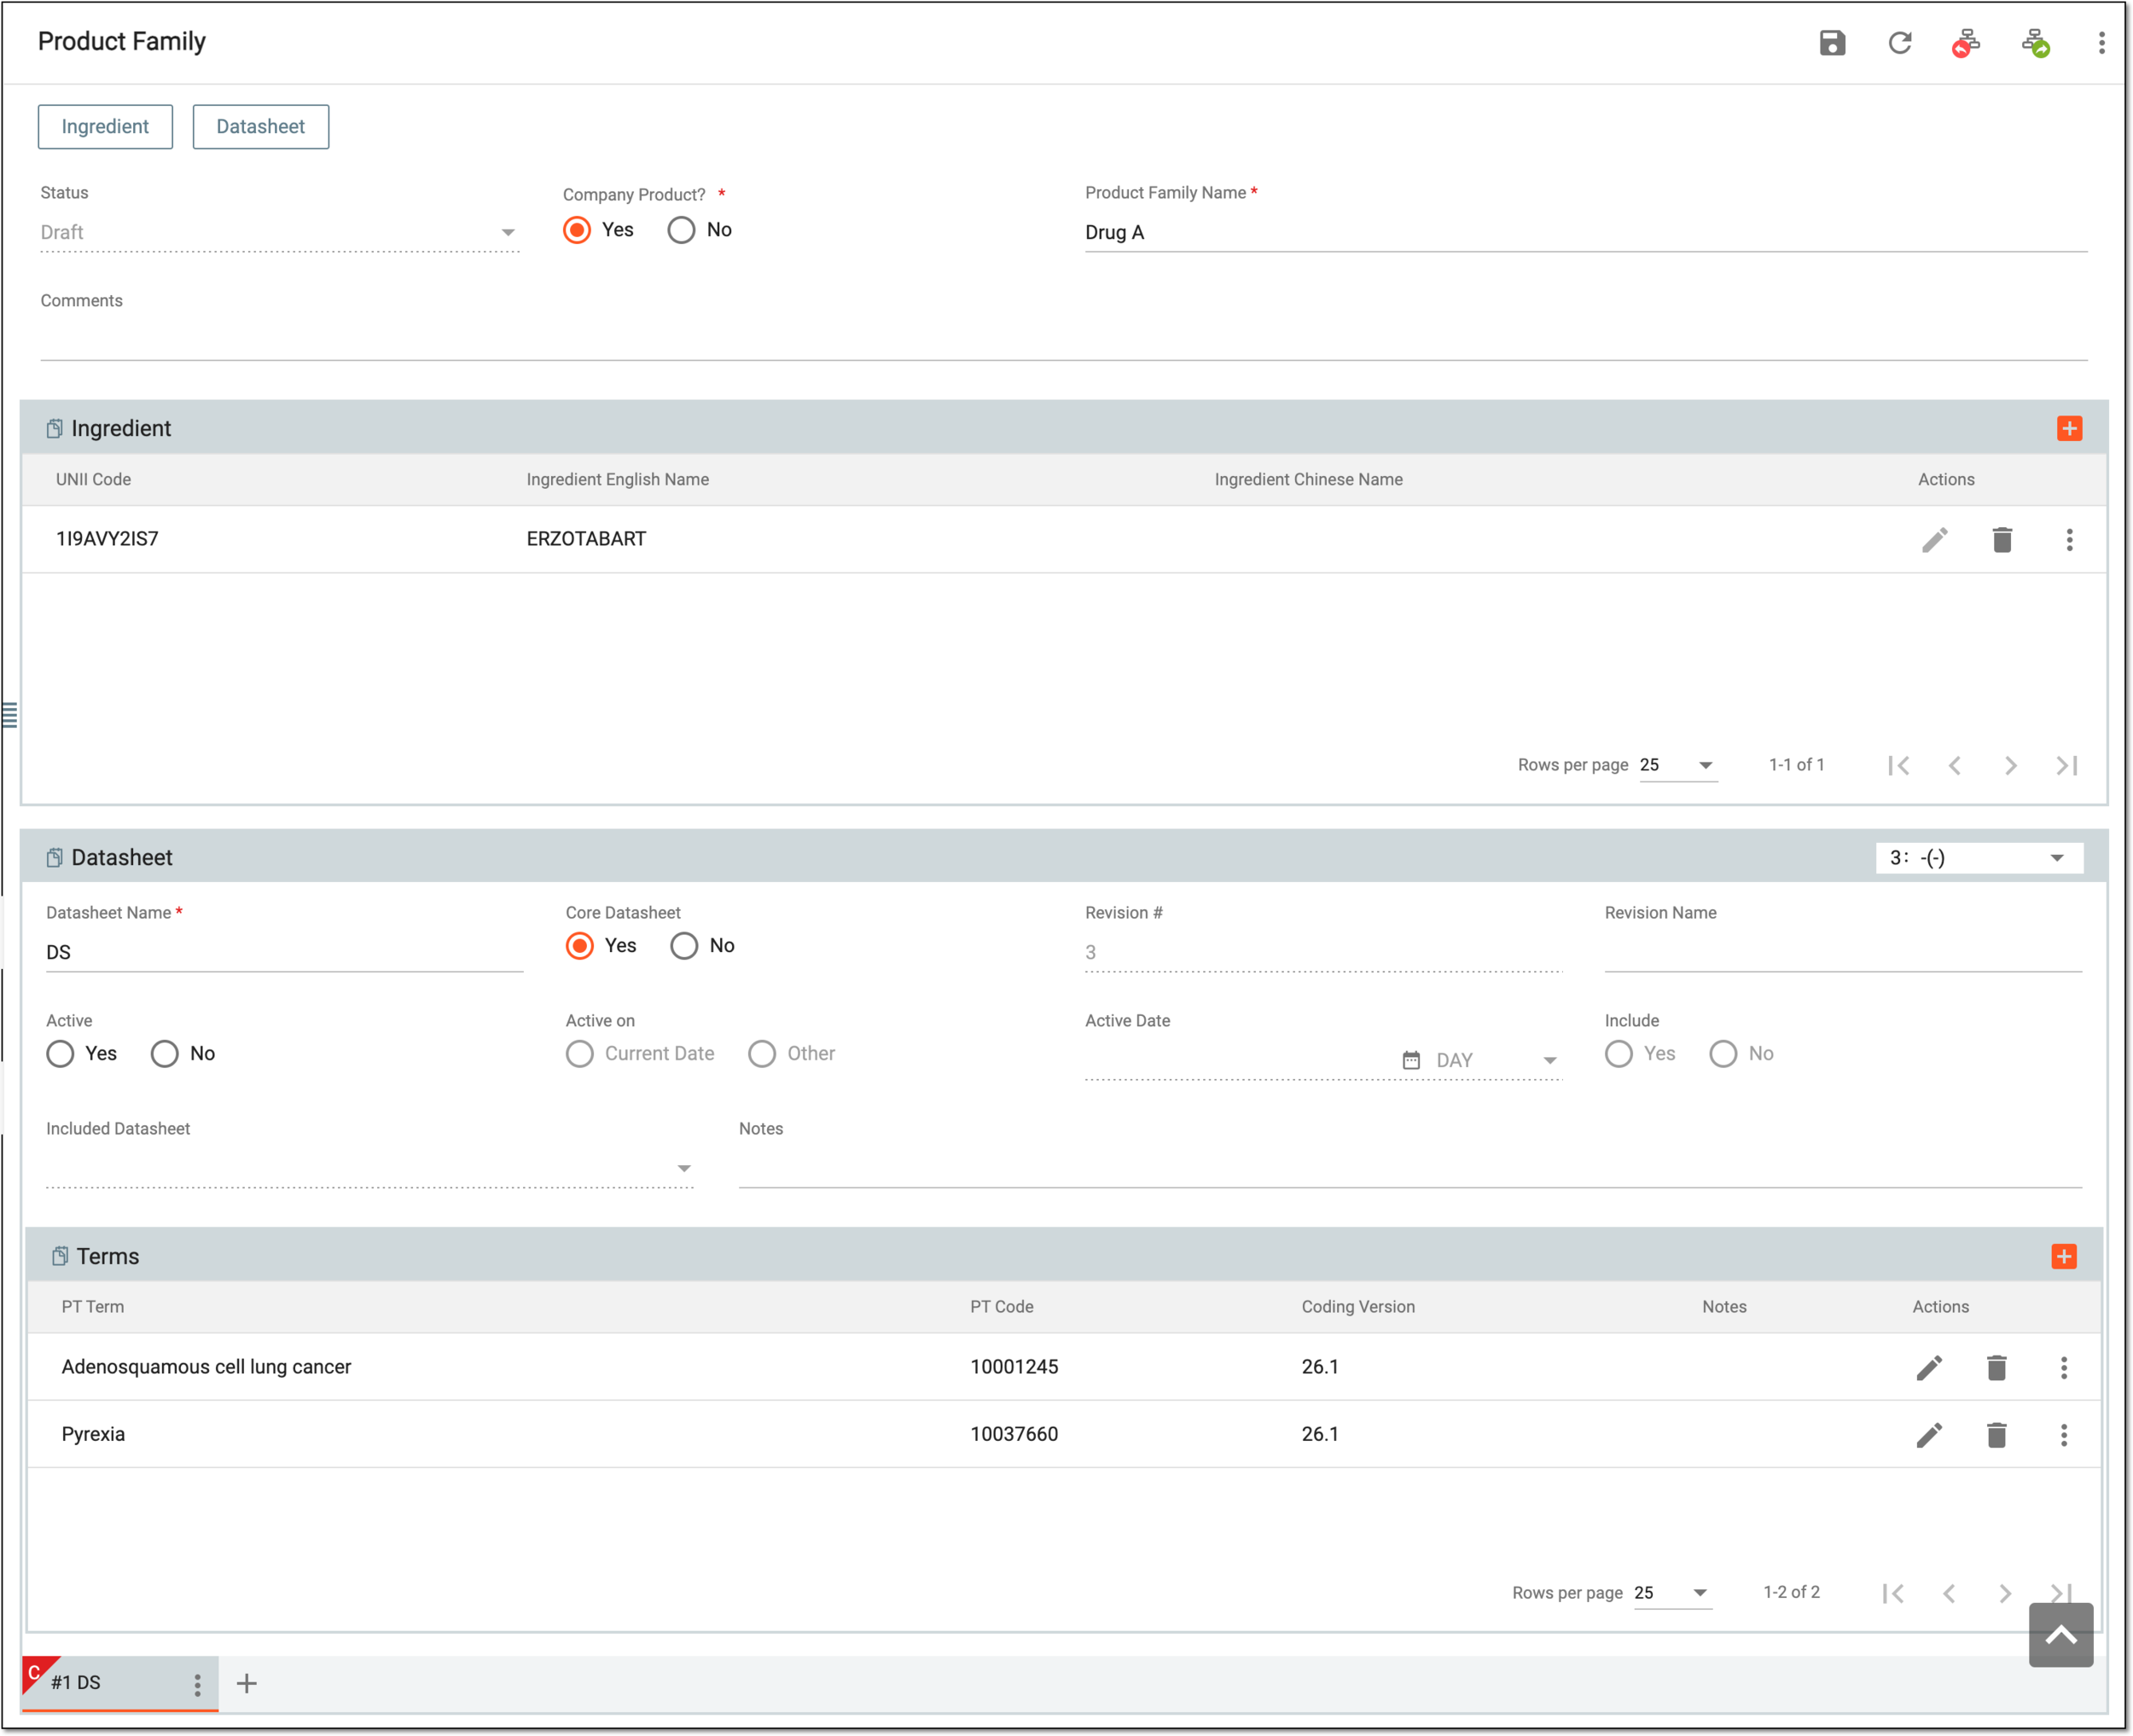The image size is (2133, 1736).
Task: Click the save disk icon
Action: (1832, 43)
